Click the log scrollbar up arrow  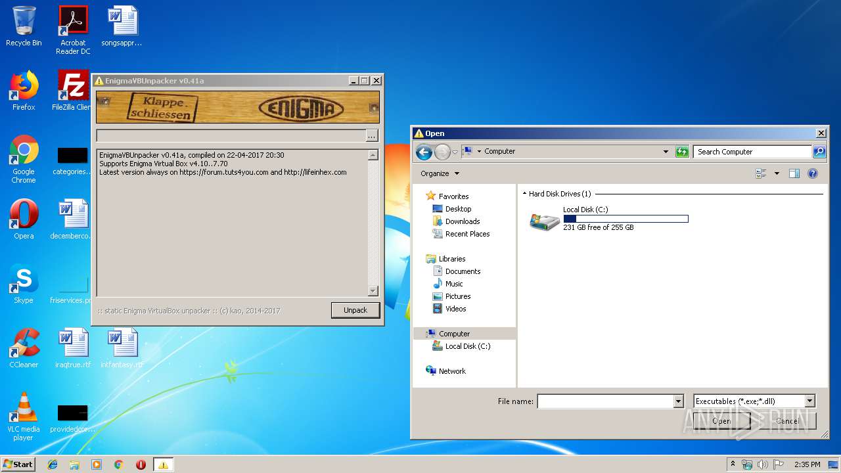(x=373, y=156)
